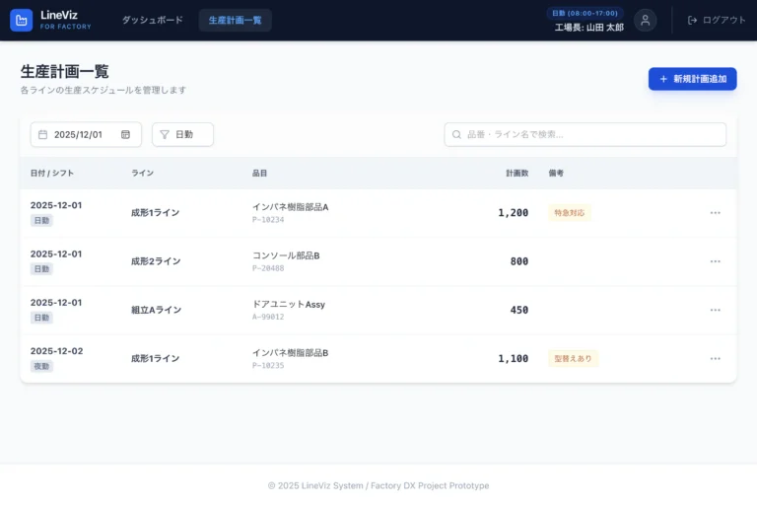Click the ログアウト button
Viewport: 757px width, 507px height.
click(x=717, y=20)
